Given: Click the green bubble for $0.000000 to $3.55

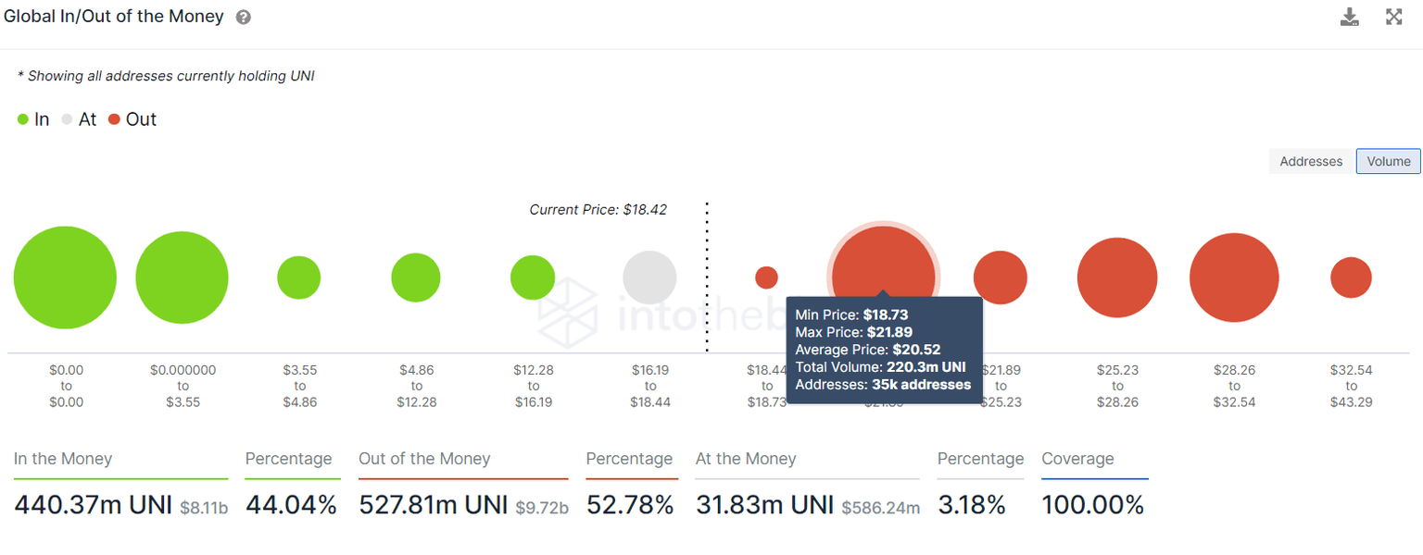Looking at the screenshot, I should (x=182, y=277).
